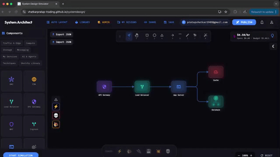Screen dimensions: 280x157
Task: Click Save in top menu
Action: pos(169,22)
